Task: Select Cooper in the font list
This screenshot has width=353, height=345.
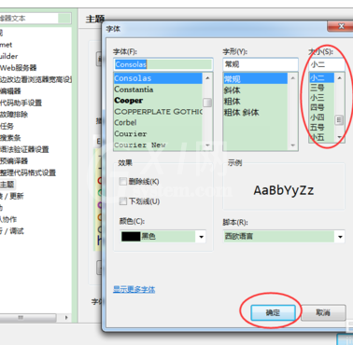Action: 158,101
